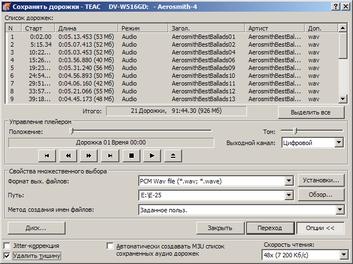Viewport: 353px width, 264px height.
Task: Eject the disc with the eject button
Action: [173, 156]
